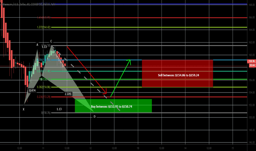Click the date 11 on time axis

point(43,148)
